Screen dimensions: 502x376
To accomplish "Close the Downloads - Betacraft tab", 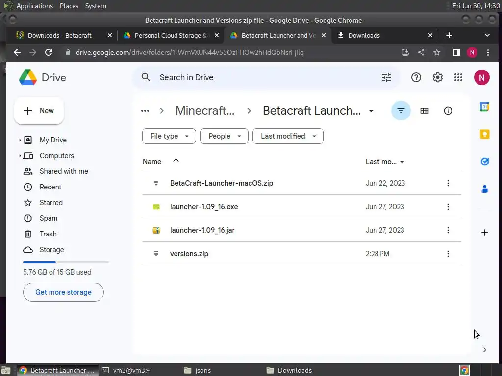I will 109,35.
